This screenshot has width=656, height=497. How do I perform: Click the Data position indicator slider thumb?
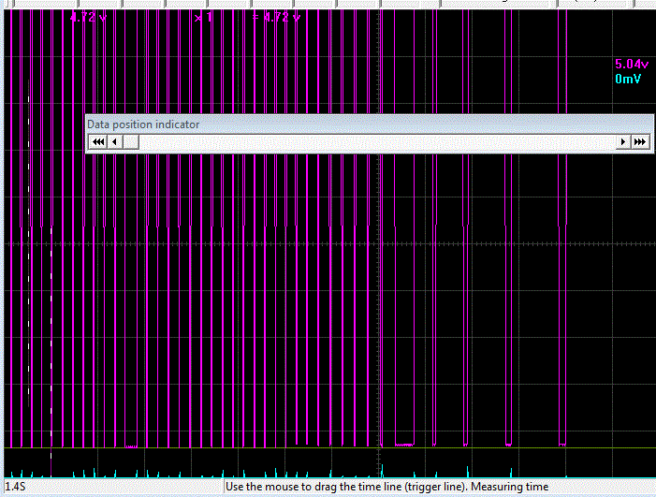click(x=132, y=142)
